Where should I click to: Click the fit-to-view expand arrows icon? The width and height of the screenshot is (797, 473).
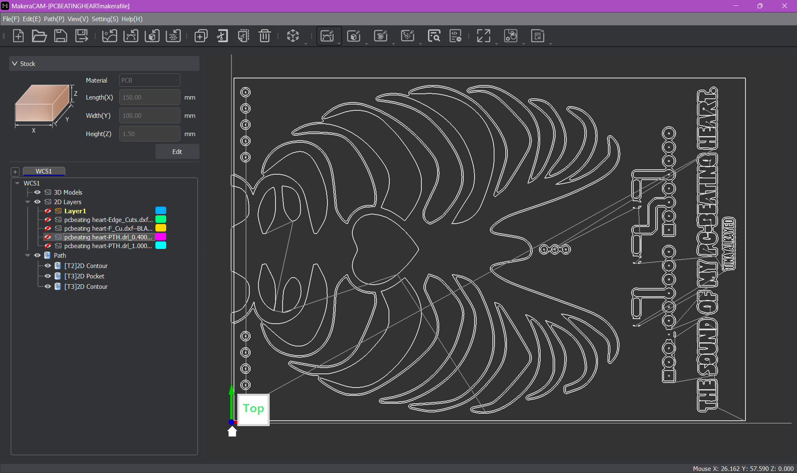click(x=483, y=36)
